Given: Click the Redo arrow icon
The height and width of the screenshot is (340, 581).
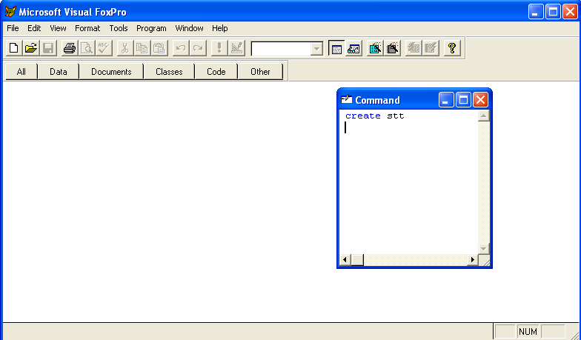Looking at the screenshot, I should (x=199, y=48).
